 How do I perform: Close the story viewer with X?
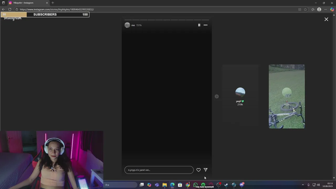click(x=326, y=19)
